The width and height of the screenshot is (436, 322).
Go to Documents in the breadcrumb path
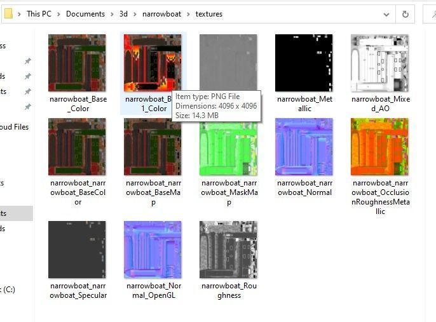85,14
